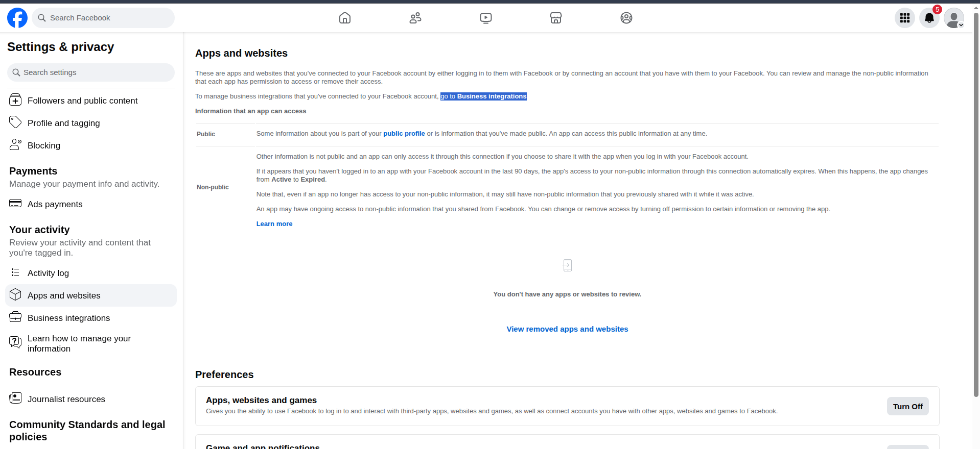
Task: Turn Off Apps, websites and games
Action: pos(908,407)
